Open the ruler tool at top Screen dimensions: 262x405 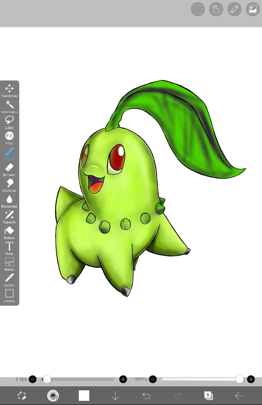(235, 9)
